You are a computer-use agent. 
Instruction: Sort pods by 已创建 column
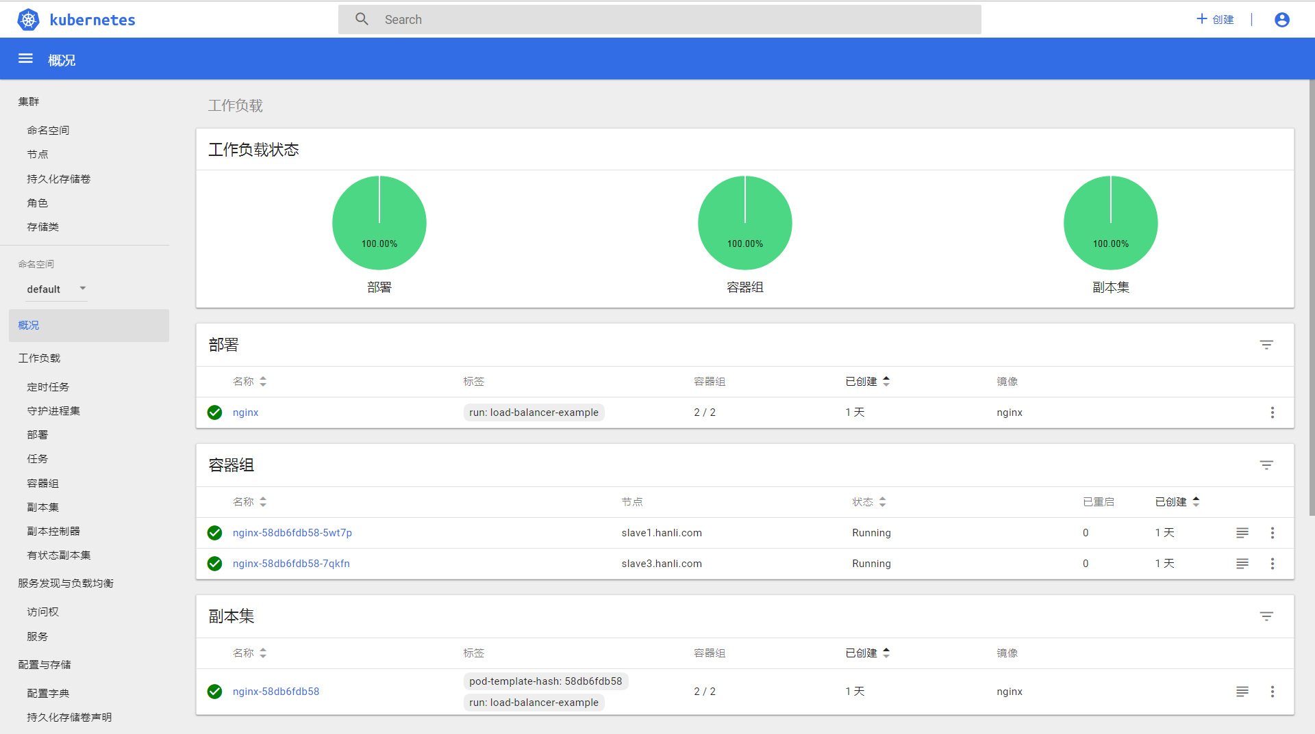point(1177,502)
